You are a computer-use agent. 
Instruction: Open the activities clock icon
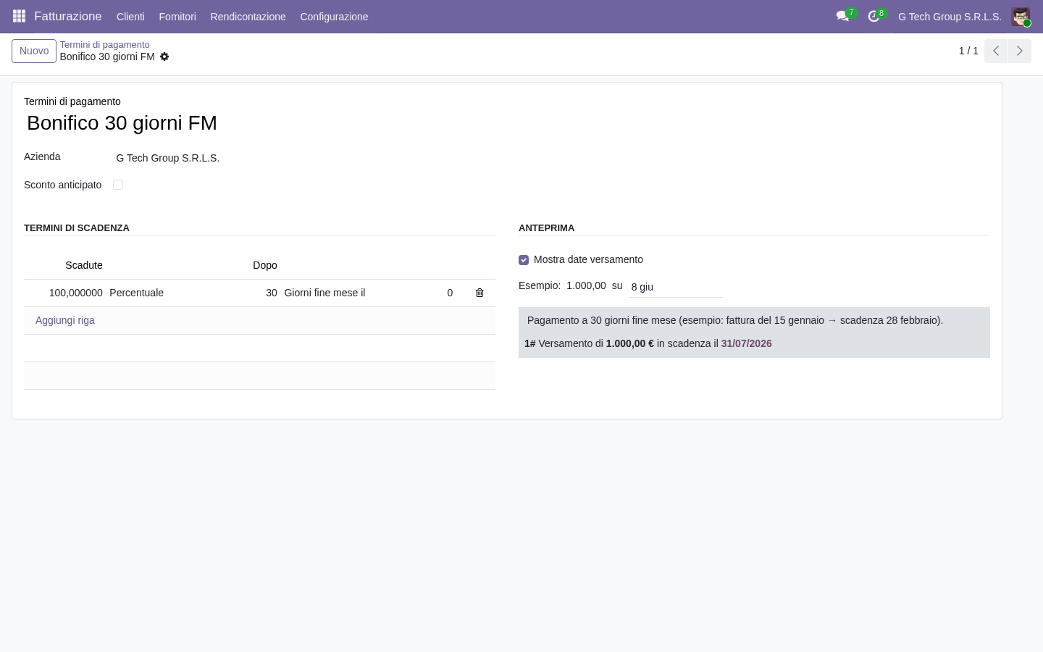coord(874,16)
